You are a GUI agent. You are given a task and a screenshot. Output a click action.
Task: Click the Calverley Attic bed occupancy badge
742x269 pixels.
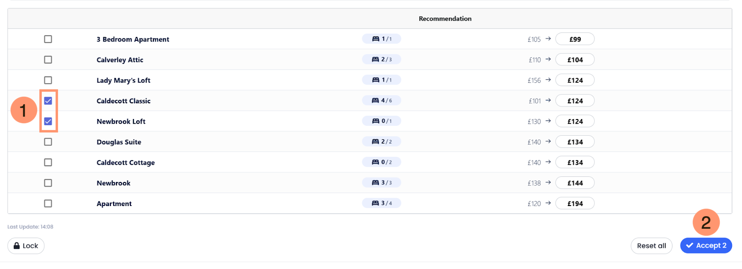381,60
